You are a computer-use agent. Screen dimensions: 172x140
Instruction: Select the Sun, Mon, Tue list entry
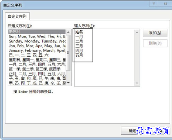tap(37, 36)
